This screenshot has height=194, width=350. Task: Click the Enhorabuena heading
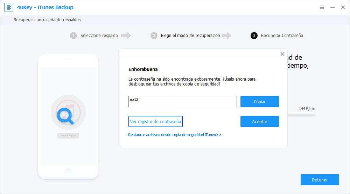143,69
